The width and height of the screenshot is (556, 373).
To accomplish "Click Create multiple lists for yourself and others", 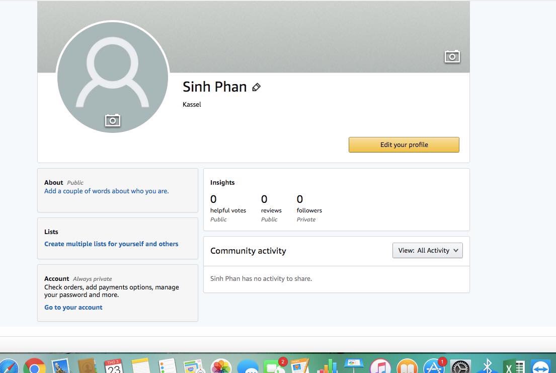I will pos(111,244).
